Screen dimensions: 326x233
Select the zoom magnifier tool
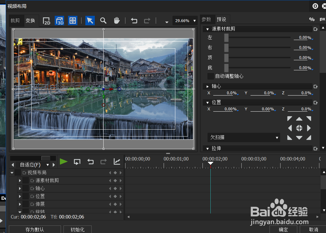pyautogui.click(x=103, y=21)
